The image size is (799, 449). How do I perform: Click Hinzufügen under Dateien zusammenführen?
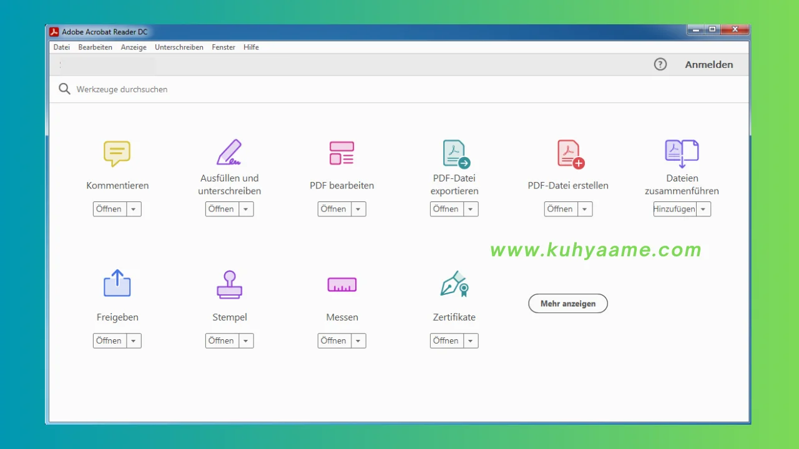675,209
